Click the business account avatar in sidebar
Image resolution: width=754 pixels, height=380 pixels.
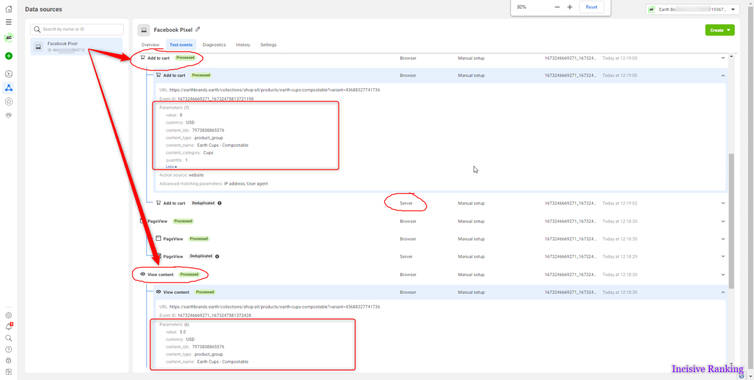point(8,38)
